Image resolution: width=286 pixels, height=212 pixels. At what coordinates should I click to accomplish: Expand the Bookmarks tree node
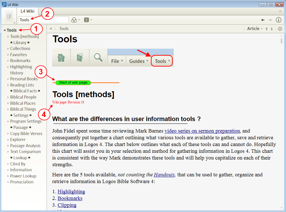click(8, 61)
